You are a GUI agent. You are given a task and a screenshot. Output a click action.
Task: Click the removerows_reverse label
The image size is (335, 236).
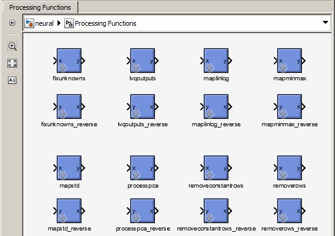(x=290, y=229)
